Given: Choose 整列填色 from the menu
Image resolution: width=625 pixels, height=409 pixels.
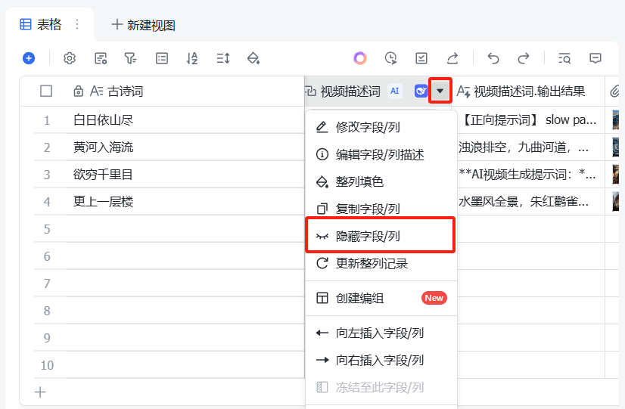Looking at the screenshot, I should coord(381,181).
